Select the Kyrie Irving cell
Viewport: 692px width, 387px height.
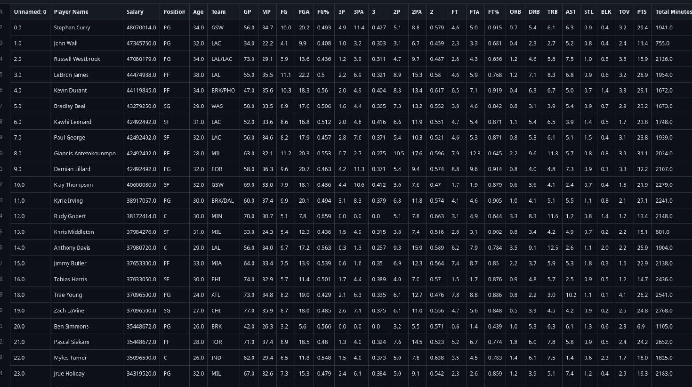(x=86, y=200)
